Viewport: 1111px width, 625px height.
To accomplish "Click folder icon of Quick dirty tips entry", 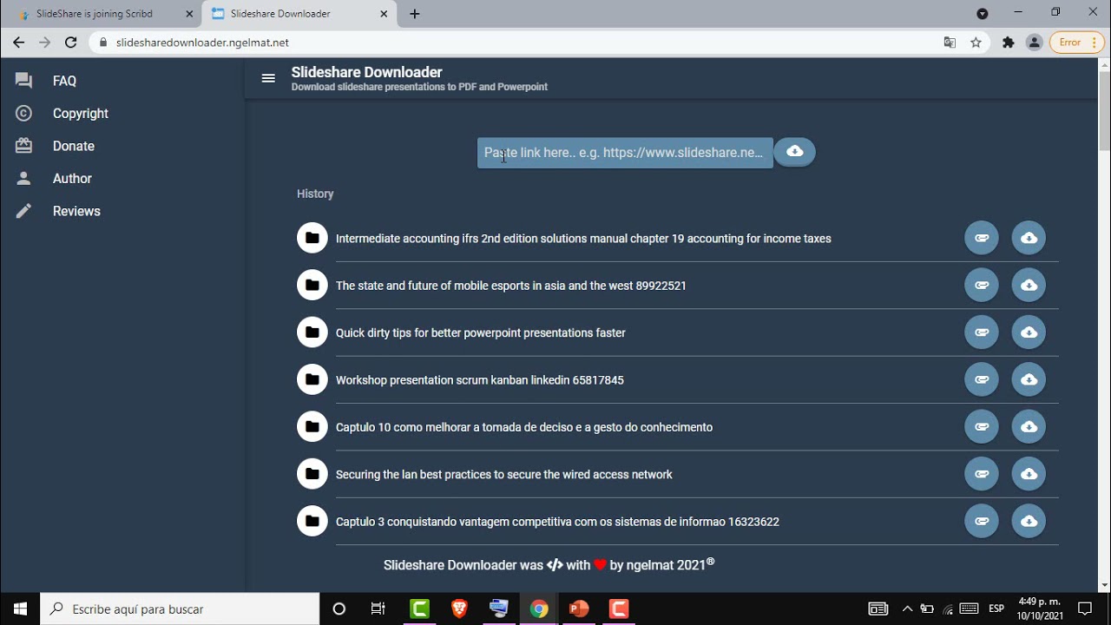I will click(x=312, y=332).
